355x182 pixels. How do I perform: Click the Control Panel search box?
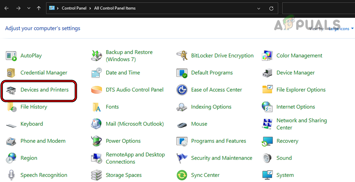tap(318, 8)
